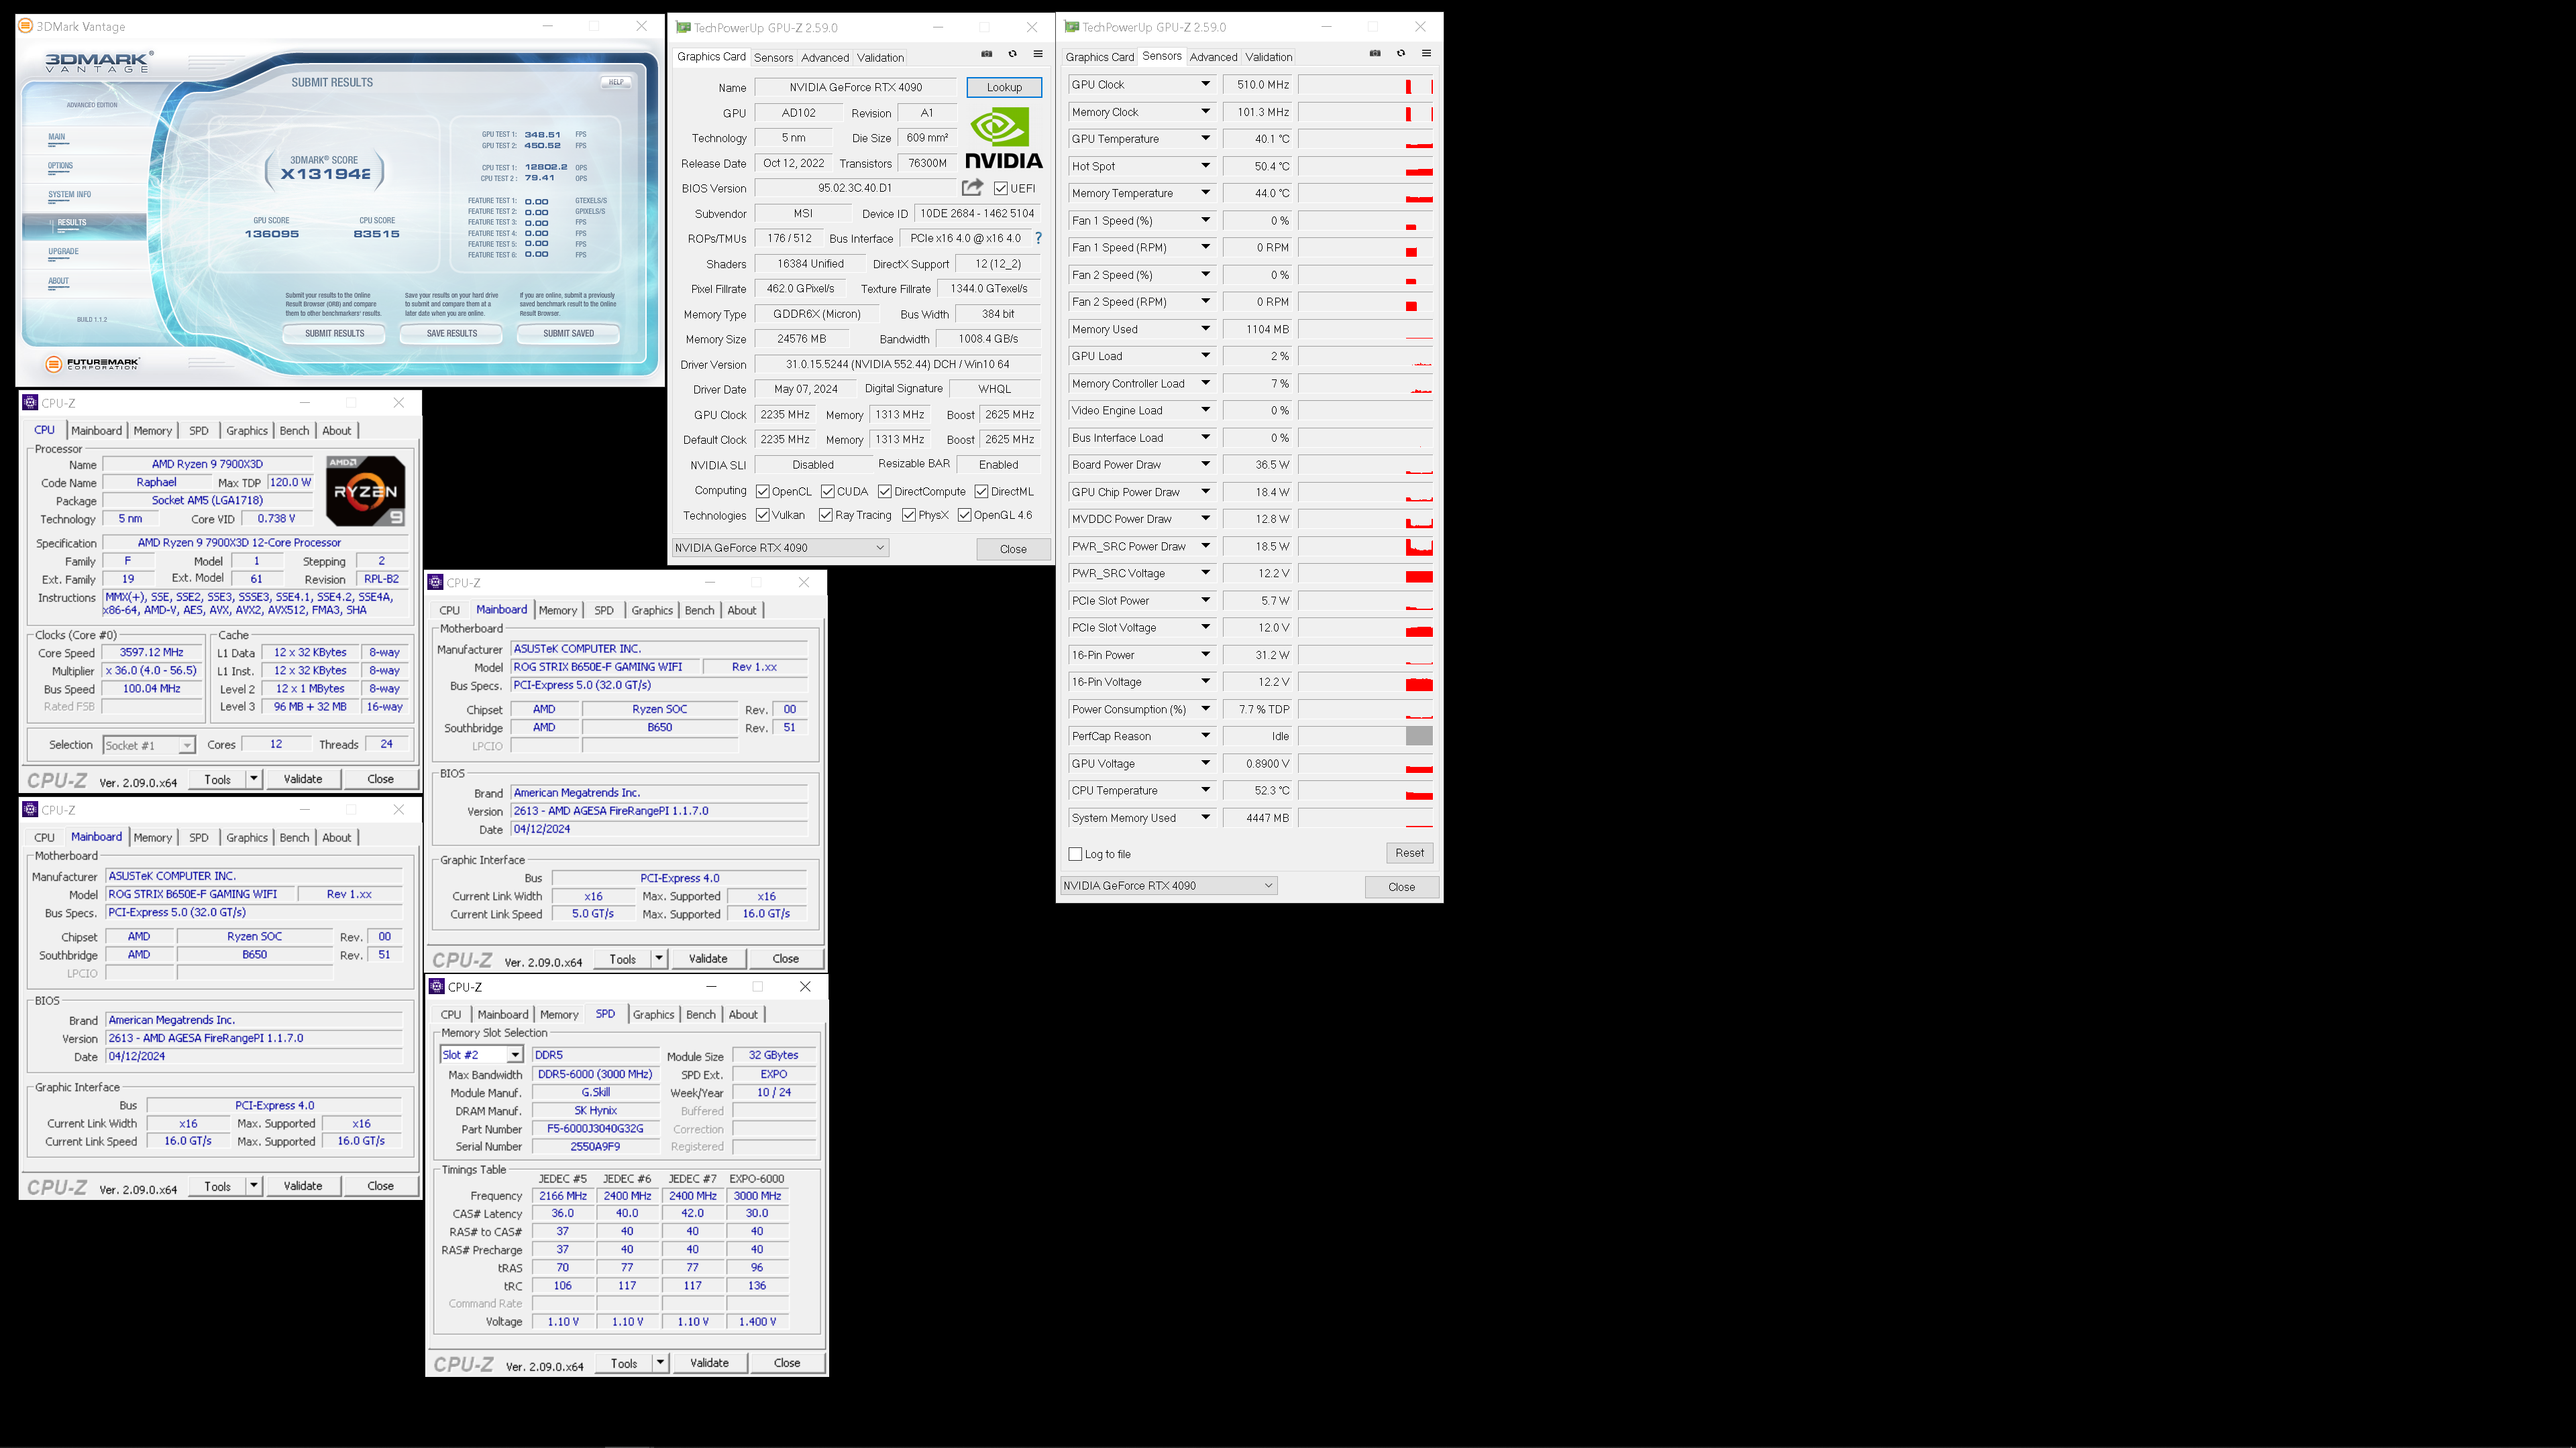Open GPU selection dropdown in Graphics Card window

click(780, 548)
